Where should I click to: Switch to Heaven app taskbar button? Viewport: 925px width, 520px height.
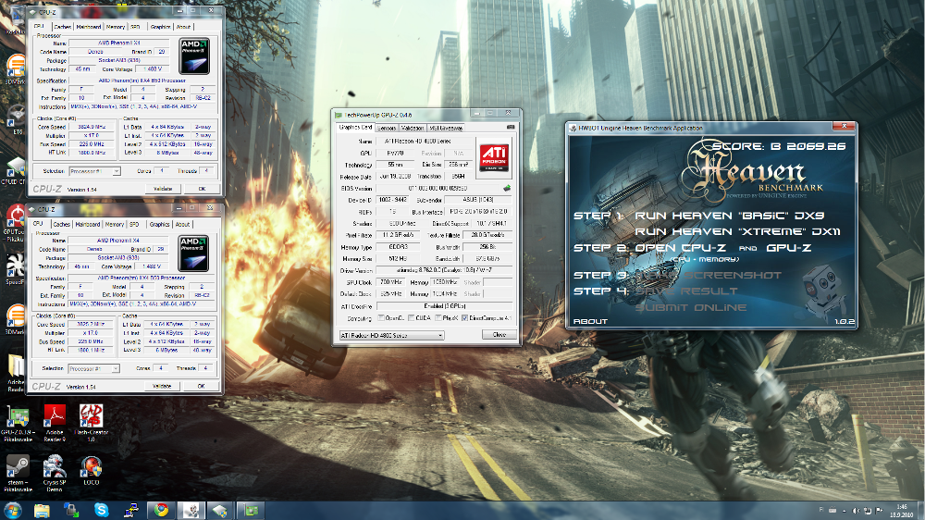(191, 511)
